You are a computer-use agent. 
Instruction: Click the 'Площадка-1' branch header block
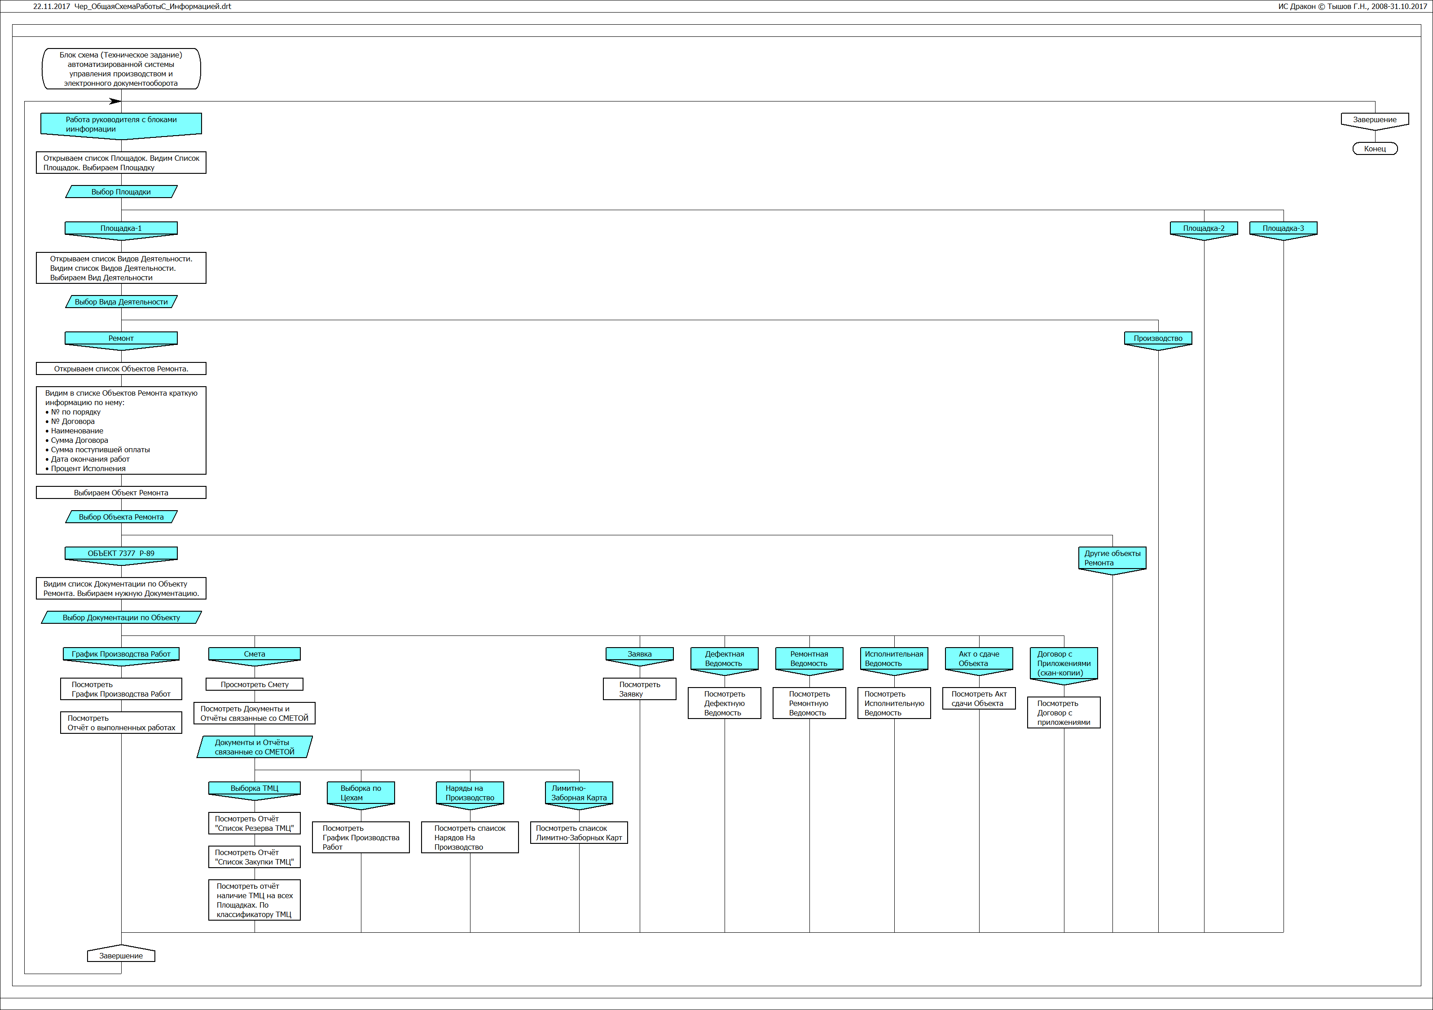121,229
